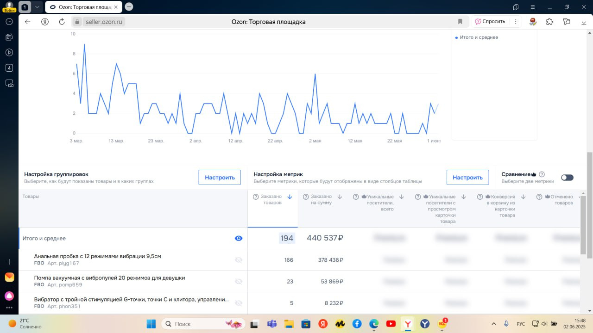Image resolution: width=593 pixels, height=333 pixels.
Task: Click article label Арт. pomp659
Action: (65, 285)
